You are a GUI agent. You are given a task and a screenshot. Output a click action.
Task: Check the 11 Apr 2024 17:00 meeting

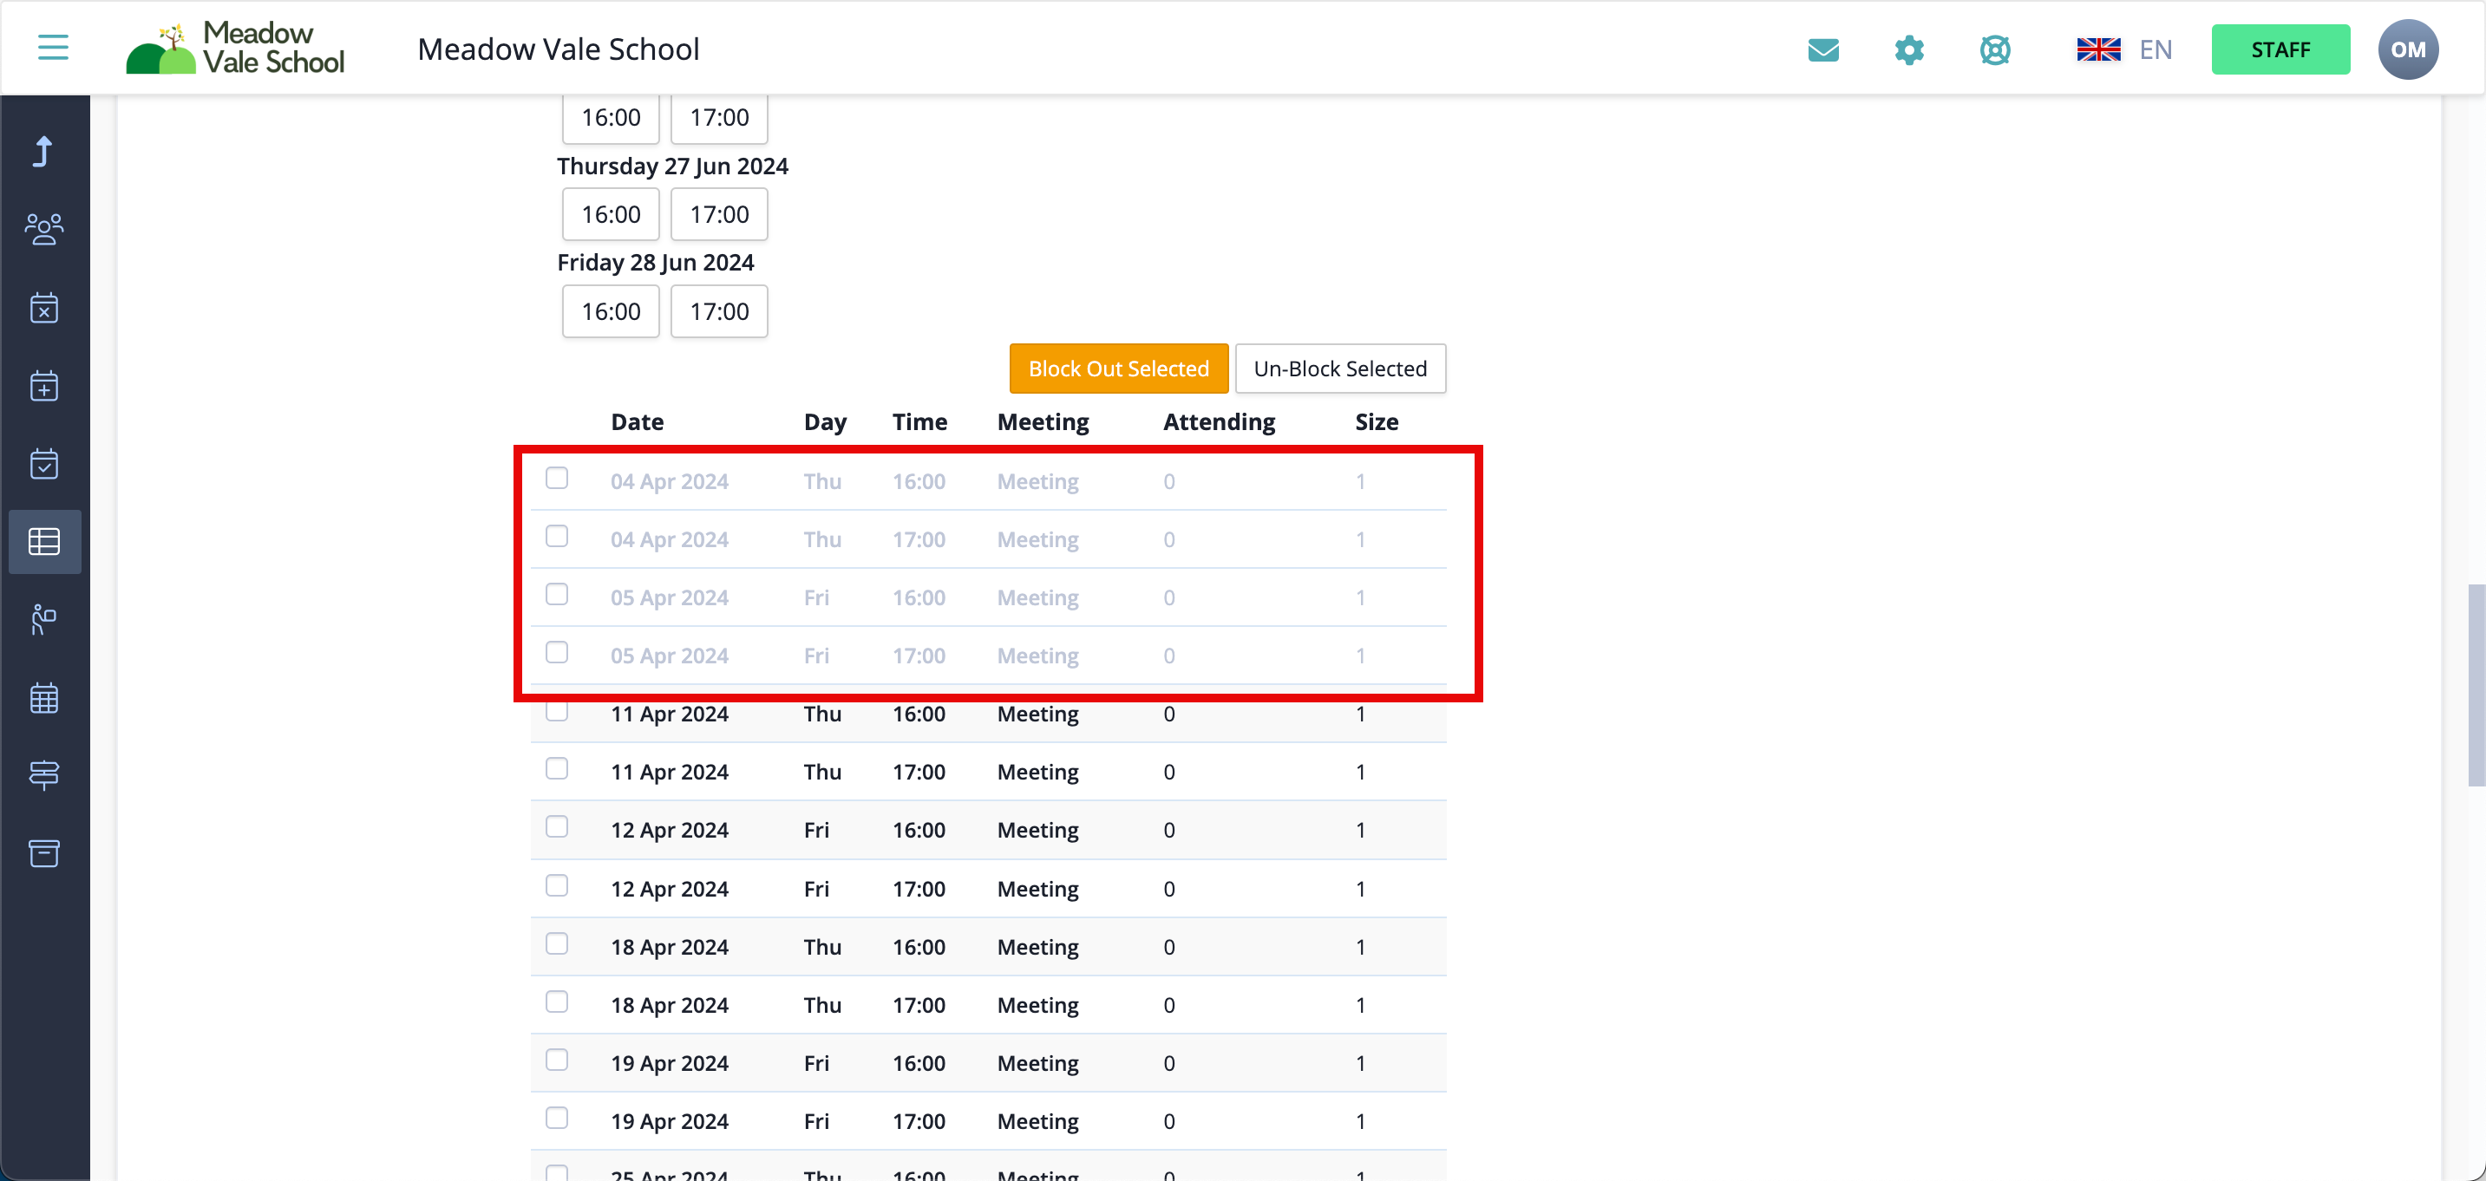[557, 769]
